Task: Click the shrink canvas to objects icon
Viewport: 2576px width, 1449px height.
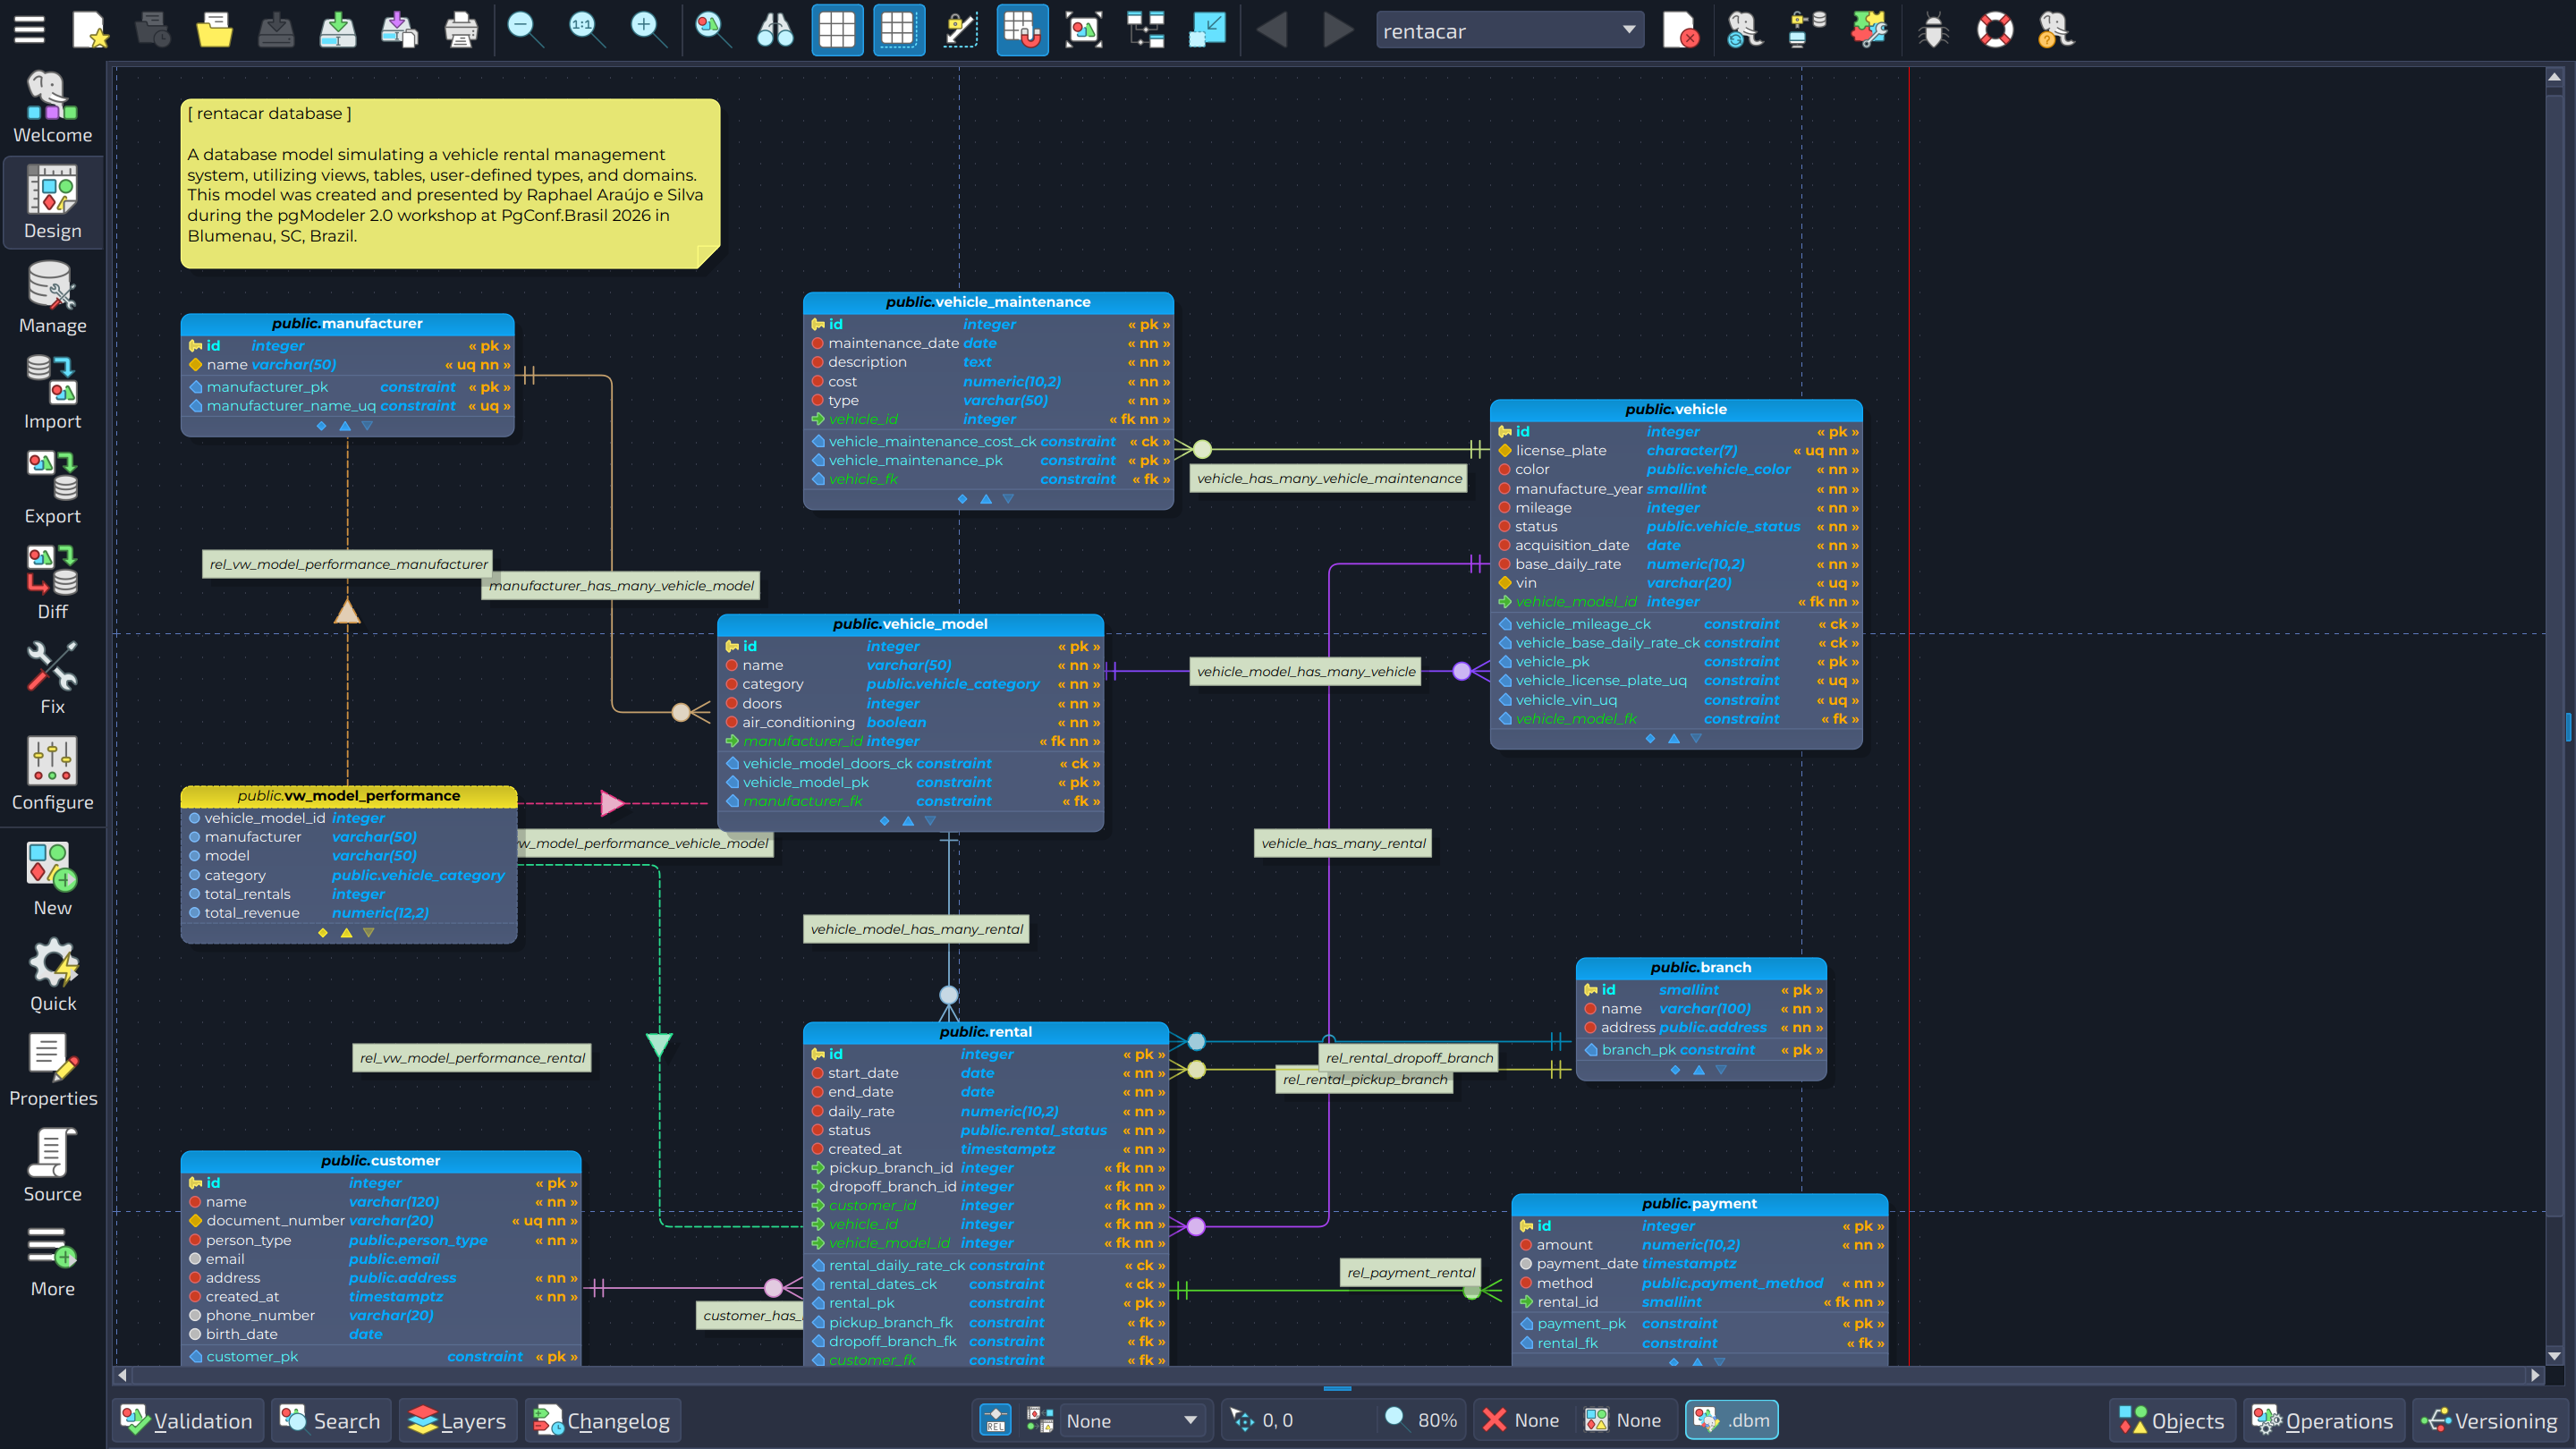Action: point(1208,30)
